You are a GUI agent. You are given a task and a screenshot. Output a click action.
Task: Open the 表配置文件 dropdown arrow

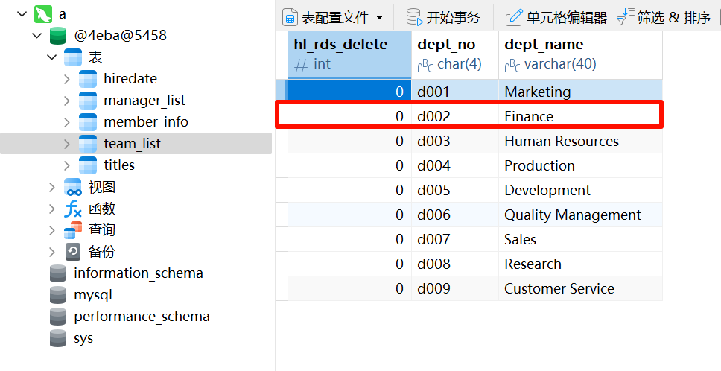tap(379, 18)
